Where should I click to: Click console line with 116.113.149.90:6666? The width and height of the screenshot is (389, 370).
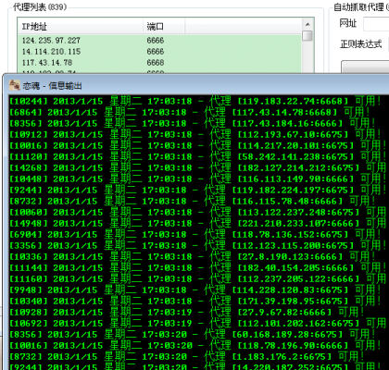pos(198,179)
